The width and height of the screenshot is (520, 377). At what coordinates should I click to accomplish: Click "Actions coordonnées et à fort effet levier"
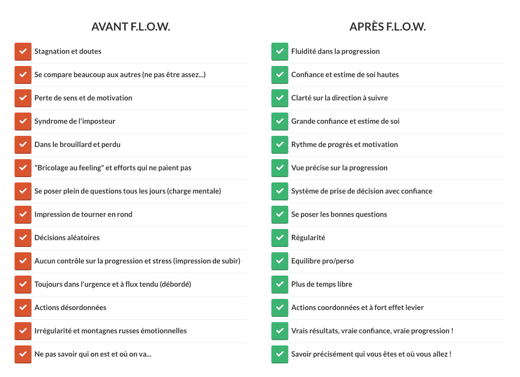358,308
